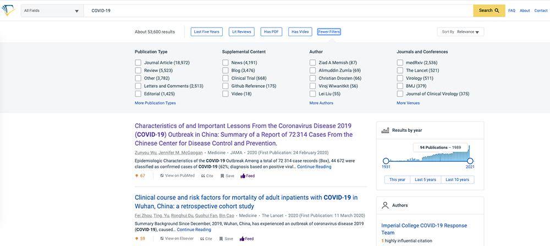Check the Journal Article publication type

pos(138,63)
